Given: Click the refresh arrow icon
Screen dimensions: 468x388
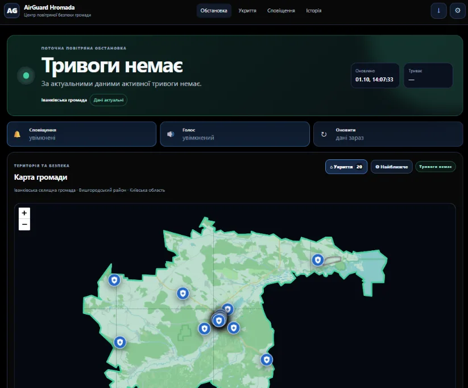Looking at the screenshot, I should (x=324, y=134).
